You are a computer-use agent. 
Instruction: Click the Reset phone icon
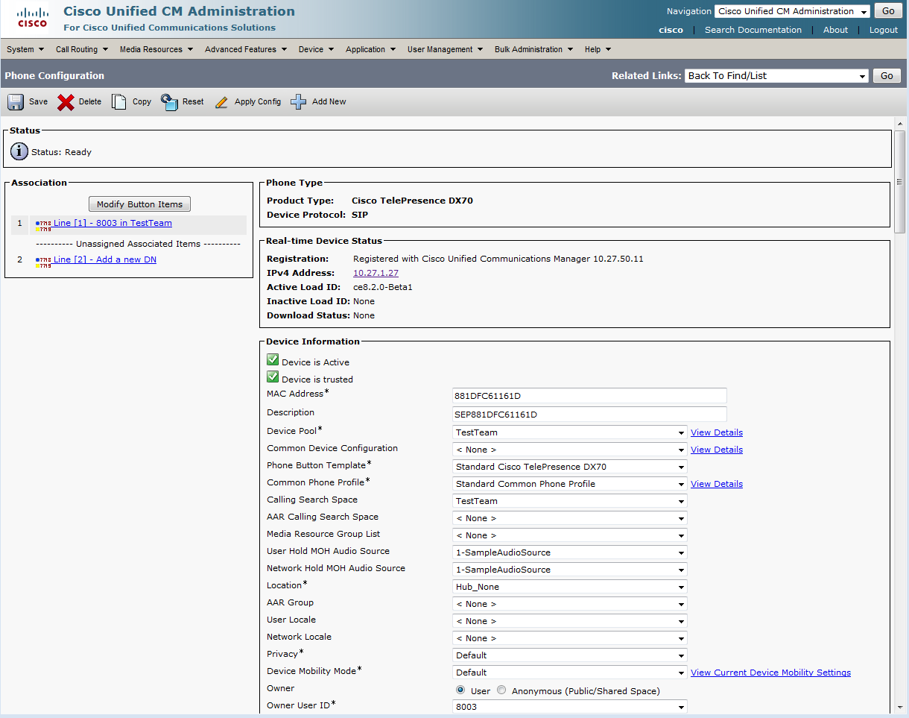tap(170, 102)
